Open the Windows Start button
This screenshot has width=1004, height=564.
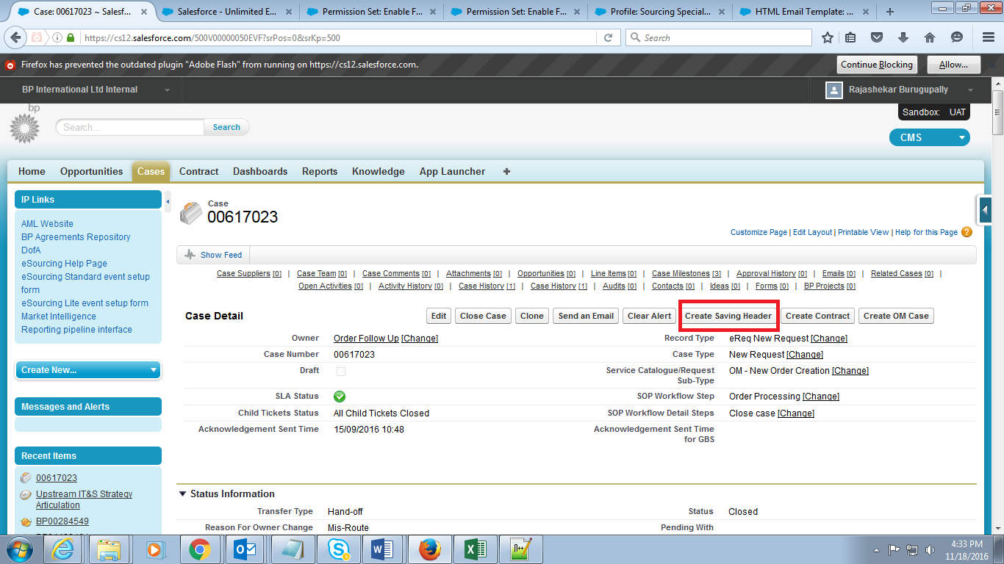(x=20, y=549)
